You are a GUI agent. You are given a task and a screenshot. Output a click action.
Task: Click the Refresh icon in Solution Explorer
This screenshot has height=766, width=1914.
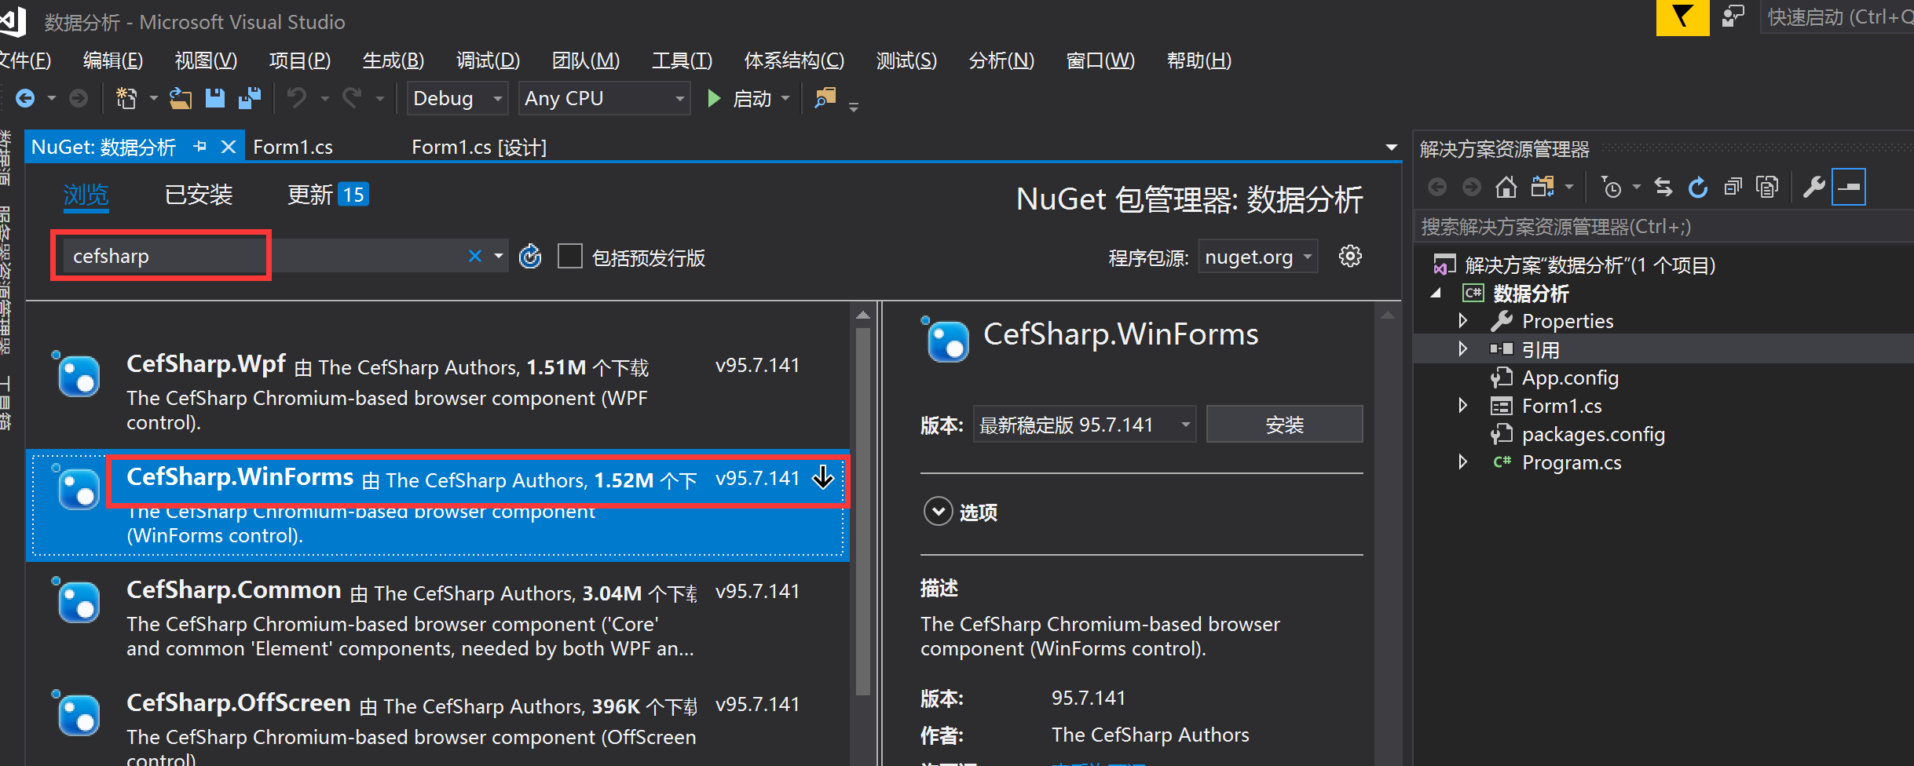1698,188
